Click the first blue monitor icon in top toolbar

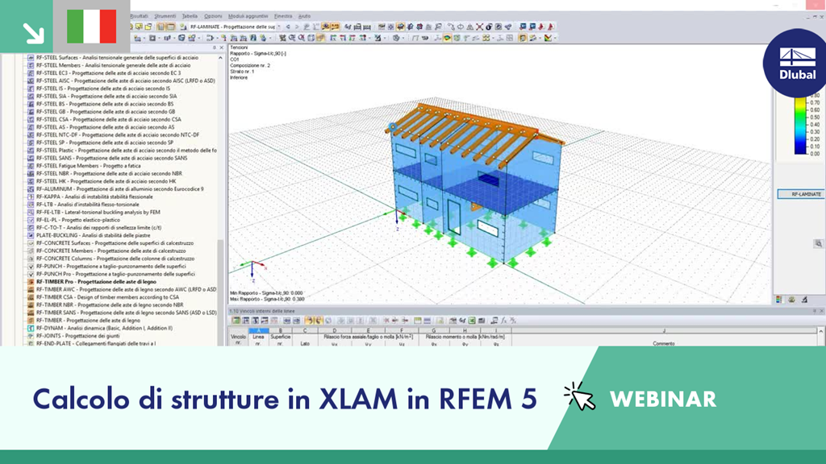click(x=523, y=27)
